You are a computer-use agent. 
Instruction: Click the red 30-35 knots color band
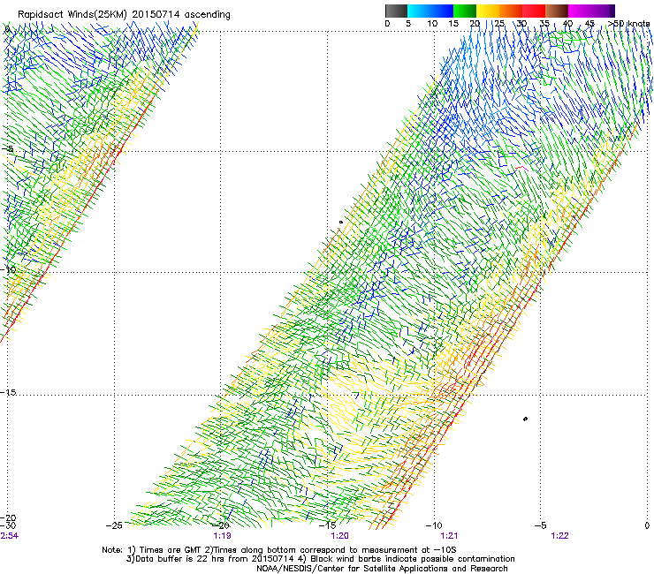[534, 11]
